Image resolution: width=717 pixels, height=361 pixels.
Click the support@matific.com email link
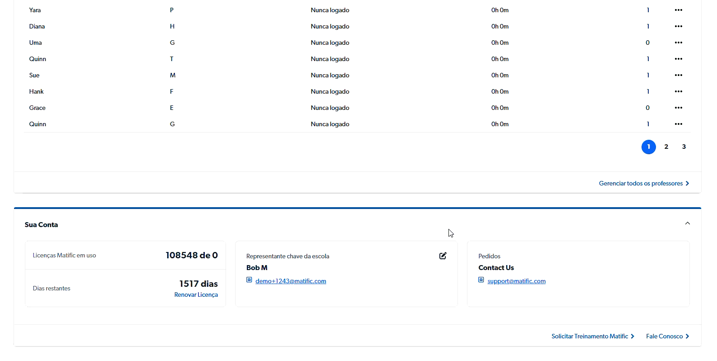coord(516,281)
